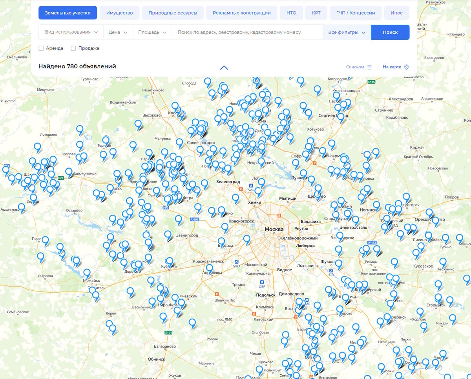Collapse the results panel with the chevron
Viewport: 471px width, 379px height.
[x=224, y=67]
